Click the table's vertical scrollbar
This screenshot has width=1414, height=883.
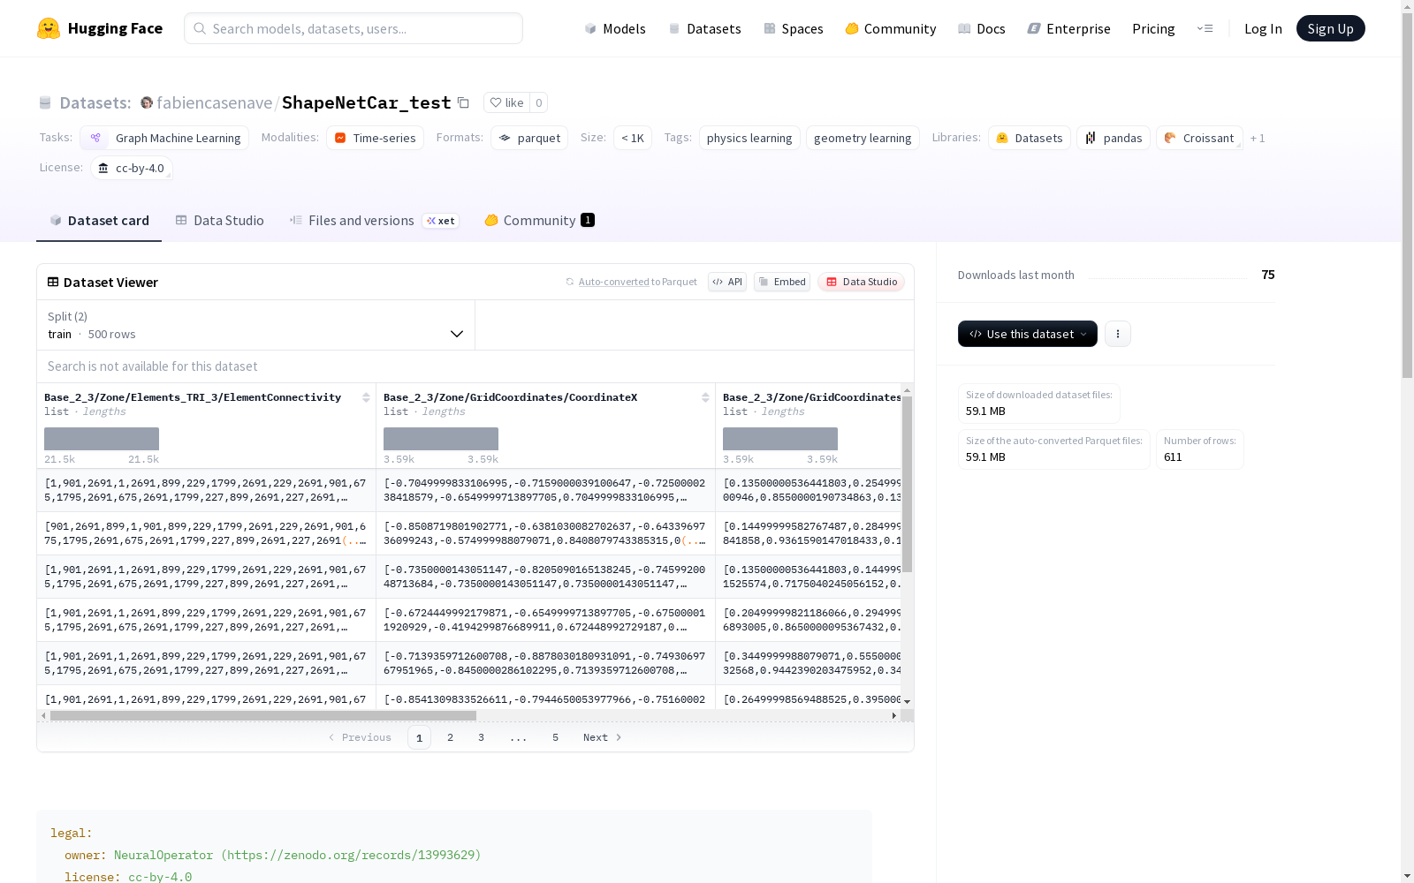coord(908,484)
